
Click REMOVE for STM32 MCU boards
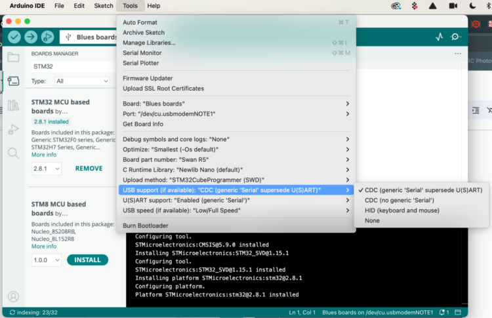coord(89,169)
